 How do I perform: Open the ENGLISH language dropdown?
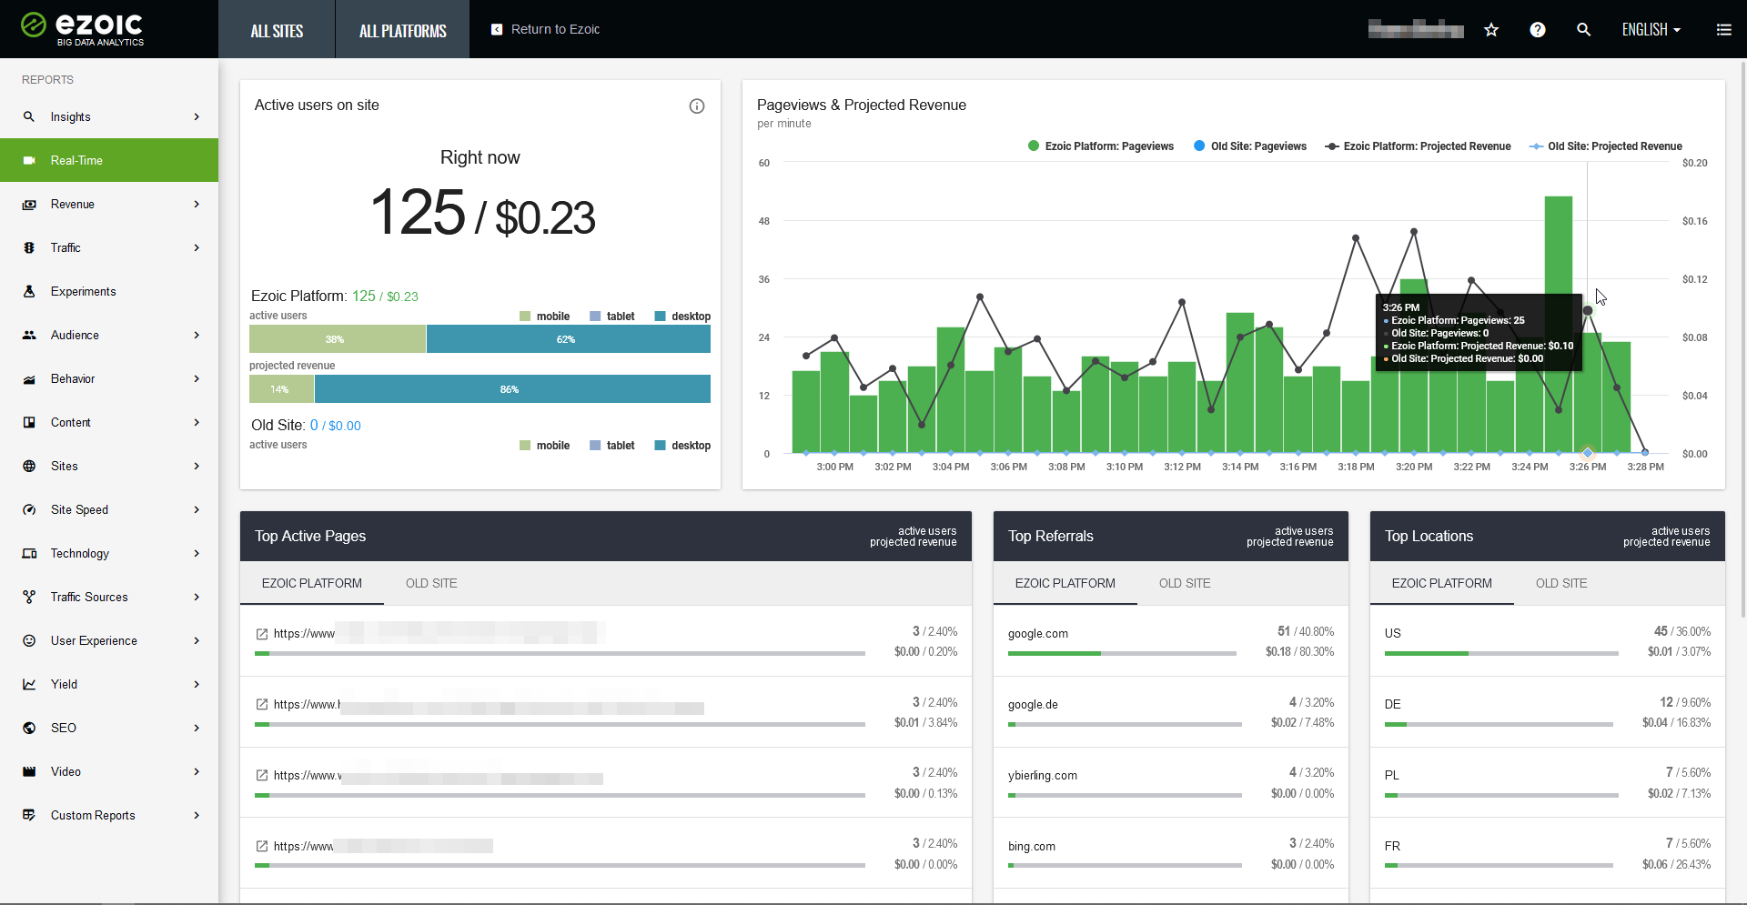click(x=1651, y=29)
